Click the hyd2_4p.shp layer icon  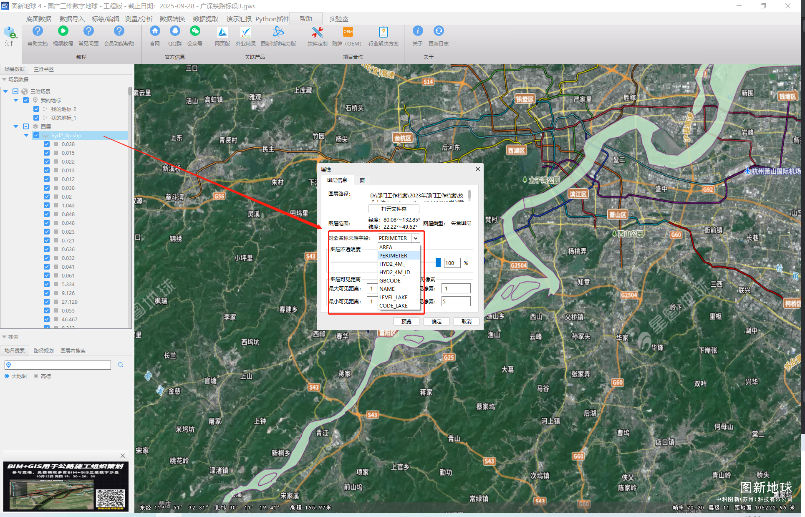[x=45, y=135]
